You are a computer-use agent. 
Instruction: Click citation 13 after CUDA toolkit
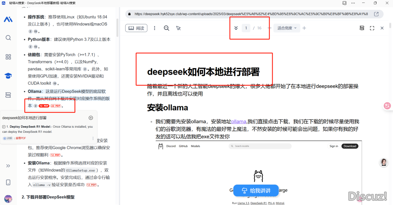click(x=55, y=83)
